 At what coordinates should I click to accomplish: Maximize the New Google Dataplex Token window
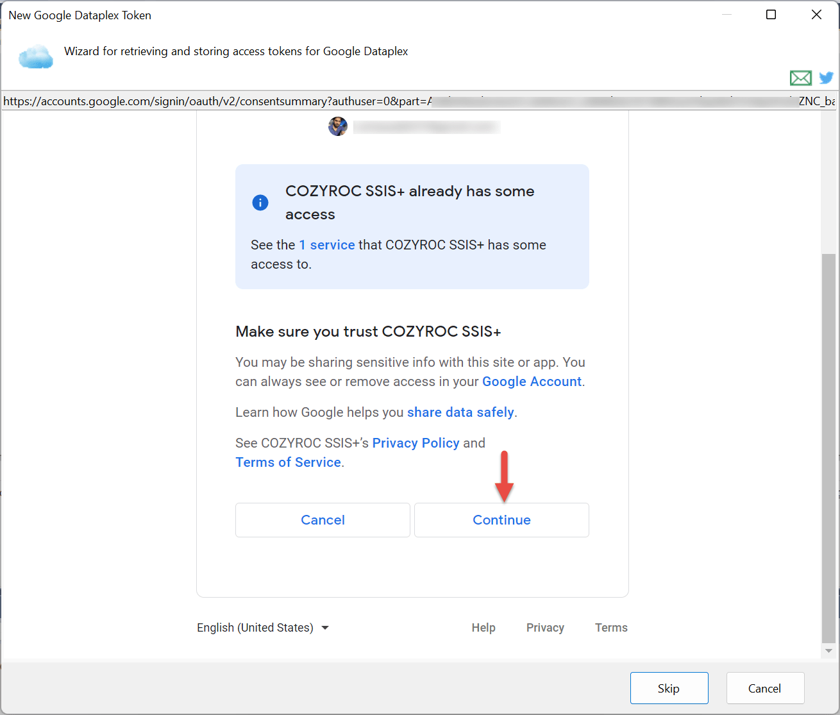coord(771,15)
